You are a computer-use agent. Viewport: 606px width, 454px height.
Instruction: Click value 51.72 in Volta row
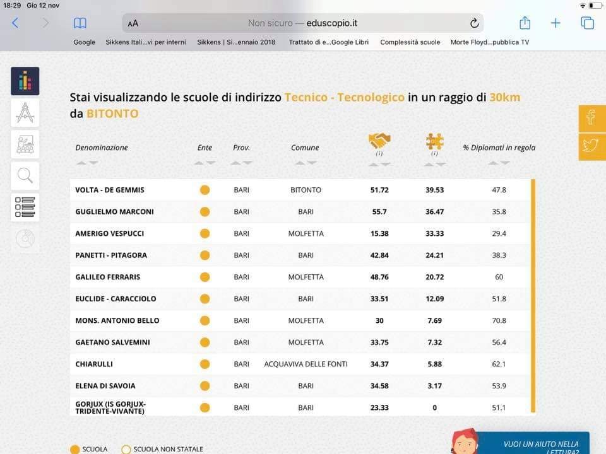(x=379, y=190)
